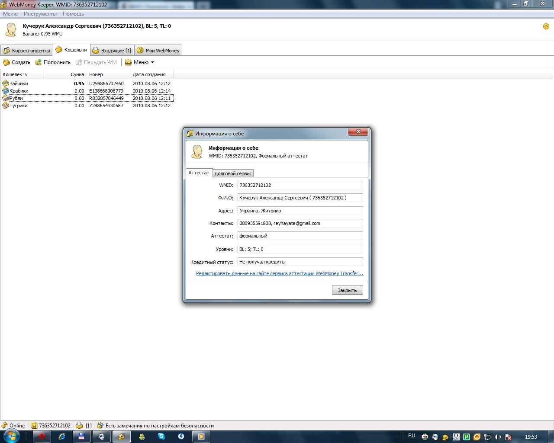This screenshot has height=443, width=554.
Task: Sort wallets by the Кошелек column
Action: (22, 74)
